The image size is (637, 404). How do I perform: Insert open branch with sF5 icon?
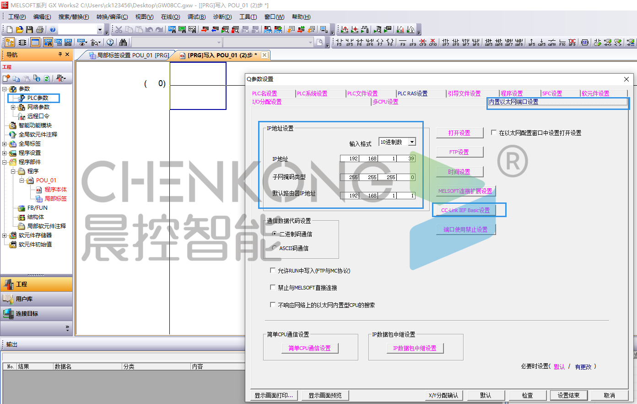(349, 43)
